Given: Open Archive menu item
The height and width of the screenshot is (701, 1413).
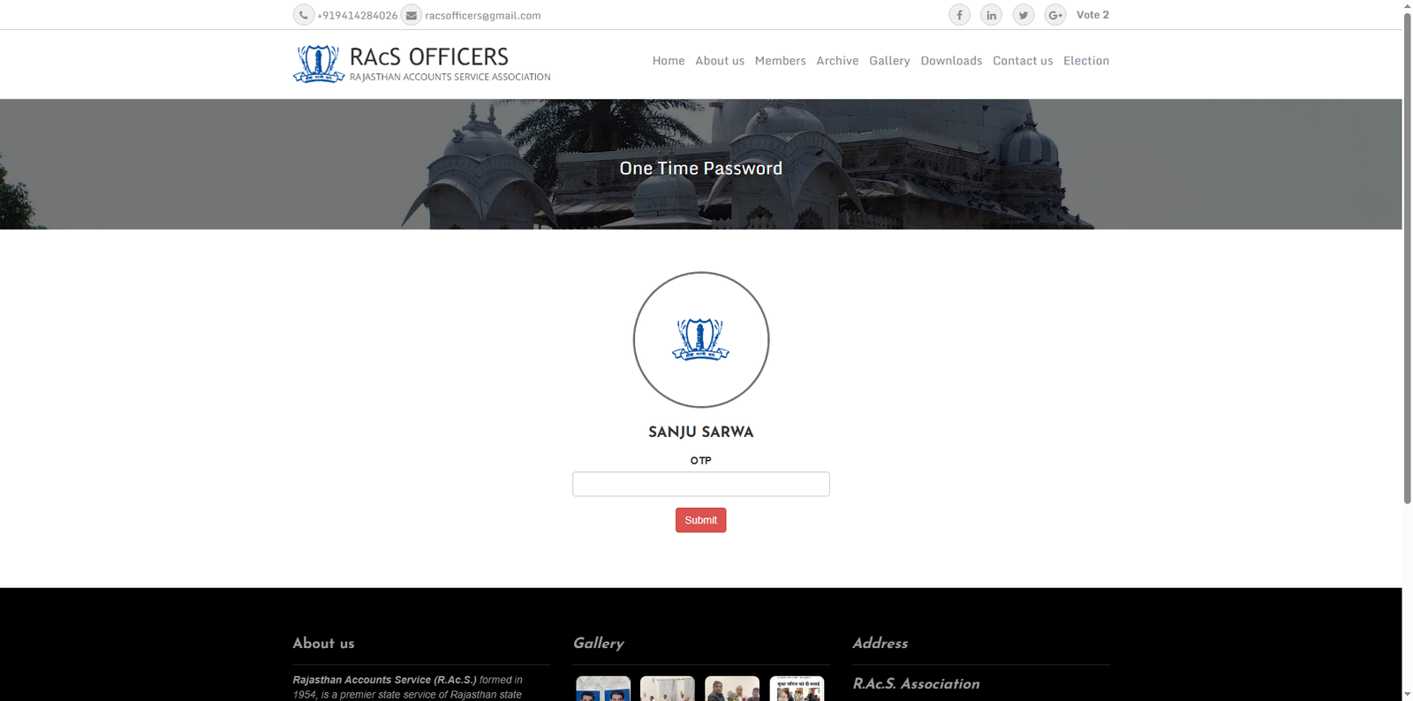Looking at the screenshot, I should click(x=837, y=61).
